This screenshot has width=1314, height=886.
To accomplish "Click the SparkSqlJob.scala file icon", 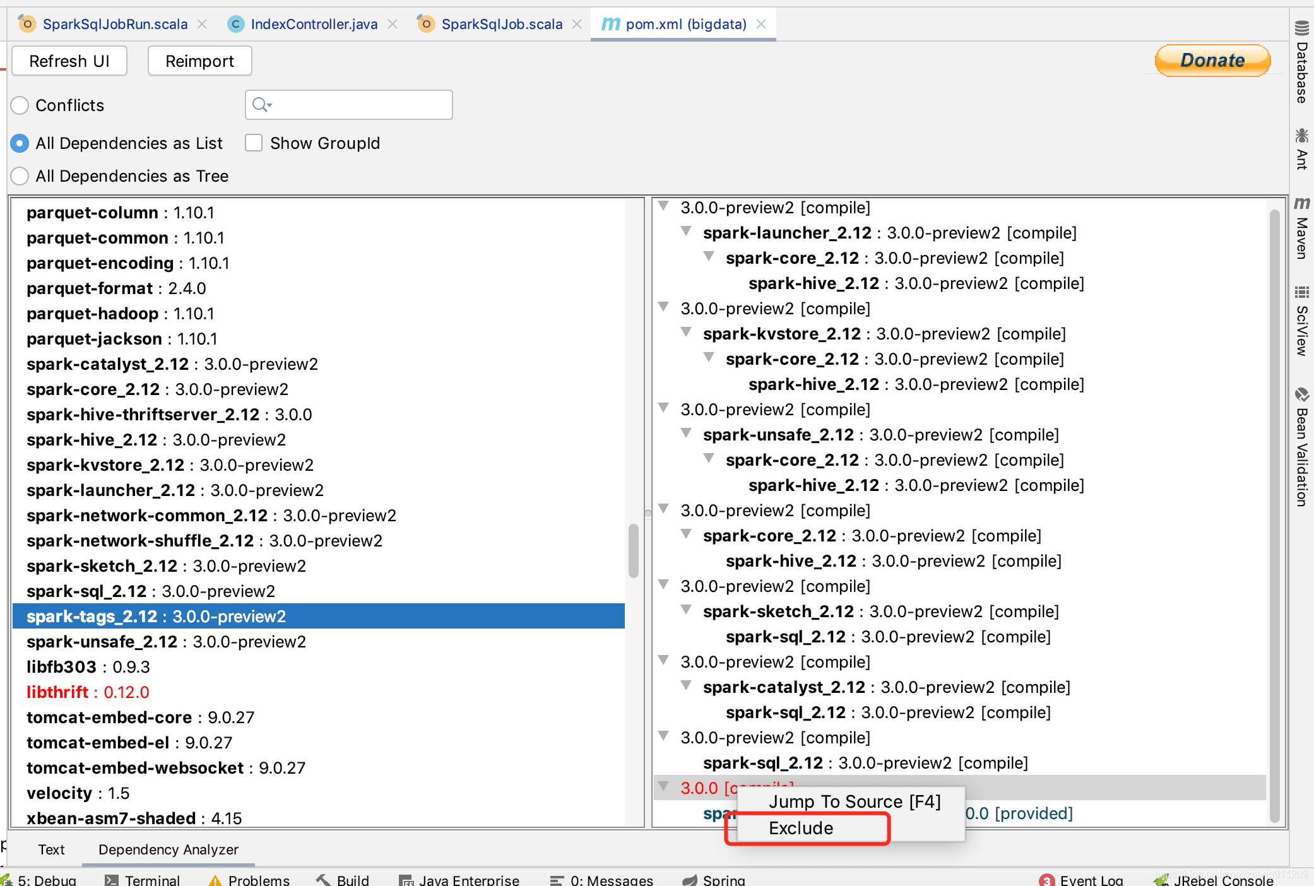I will pyautogui.click(x=425, y=23).
